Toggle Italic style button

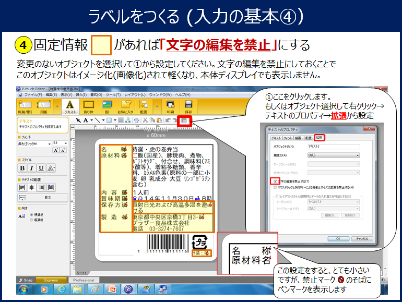(x=31, y=168)
